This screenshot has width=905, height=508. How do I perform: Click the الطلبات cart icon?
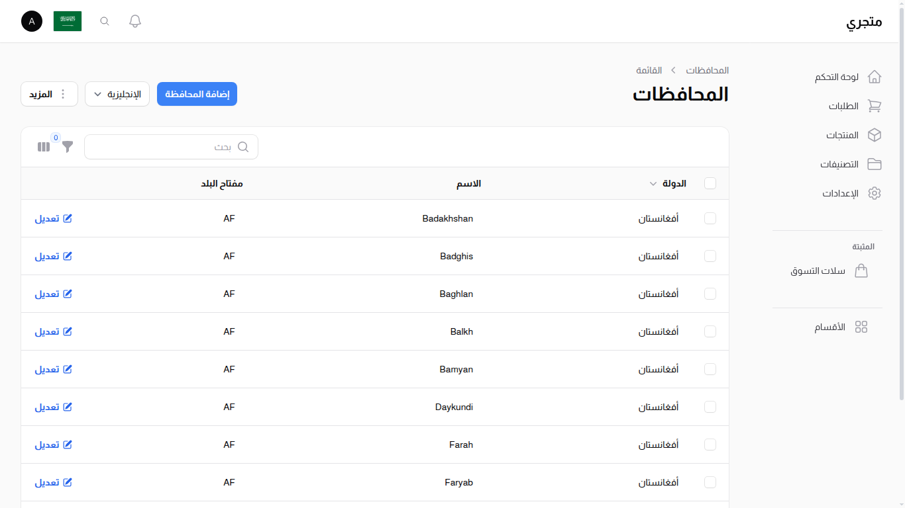click(875, 106)
